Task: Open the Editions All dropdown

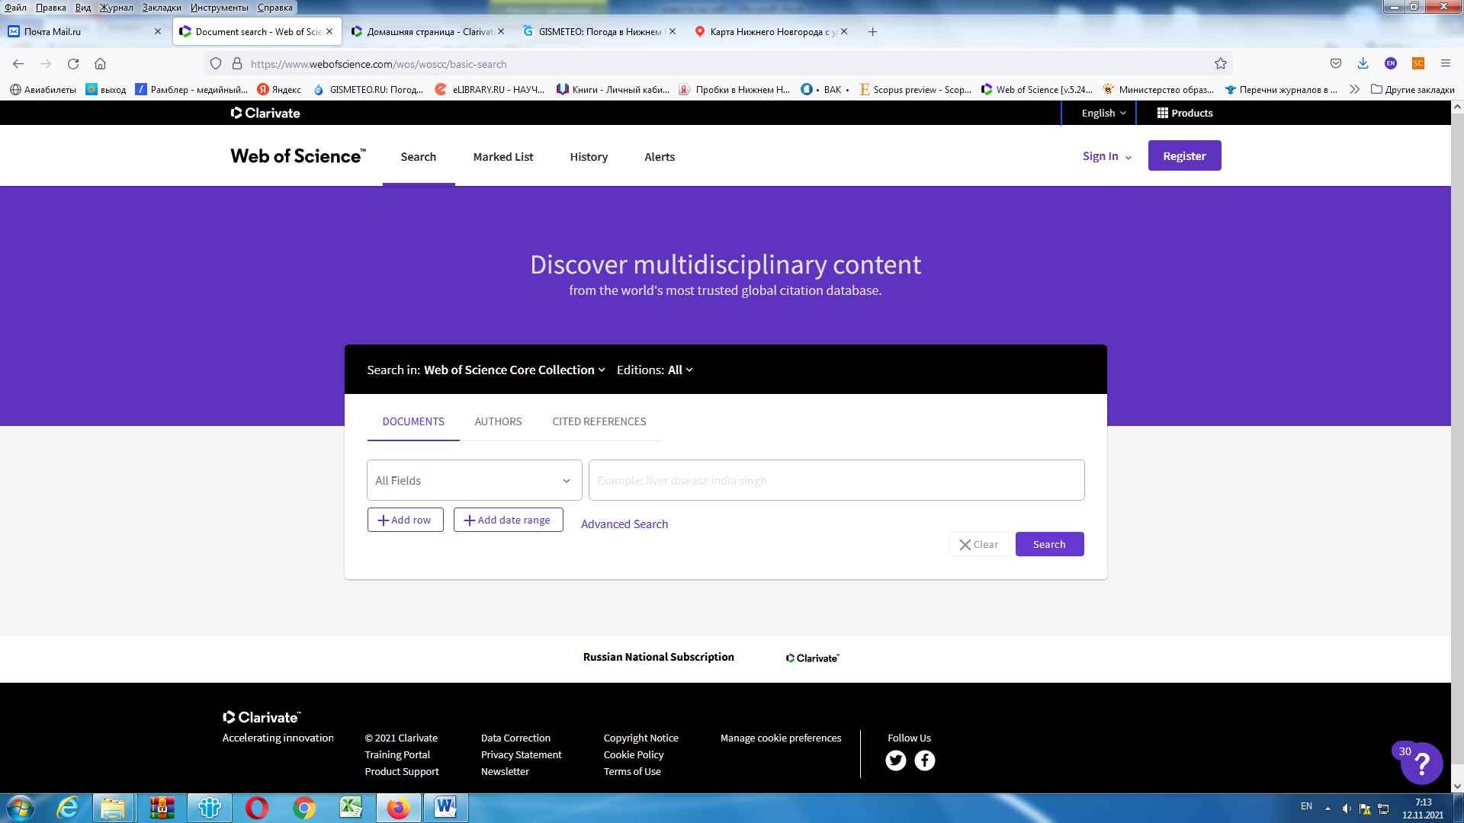Action: tap(655, 370)
